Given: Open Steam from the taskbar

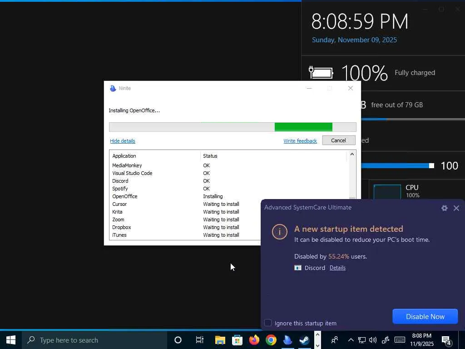Looking at the screenshot, I should [305, 340].
